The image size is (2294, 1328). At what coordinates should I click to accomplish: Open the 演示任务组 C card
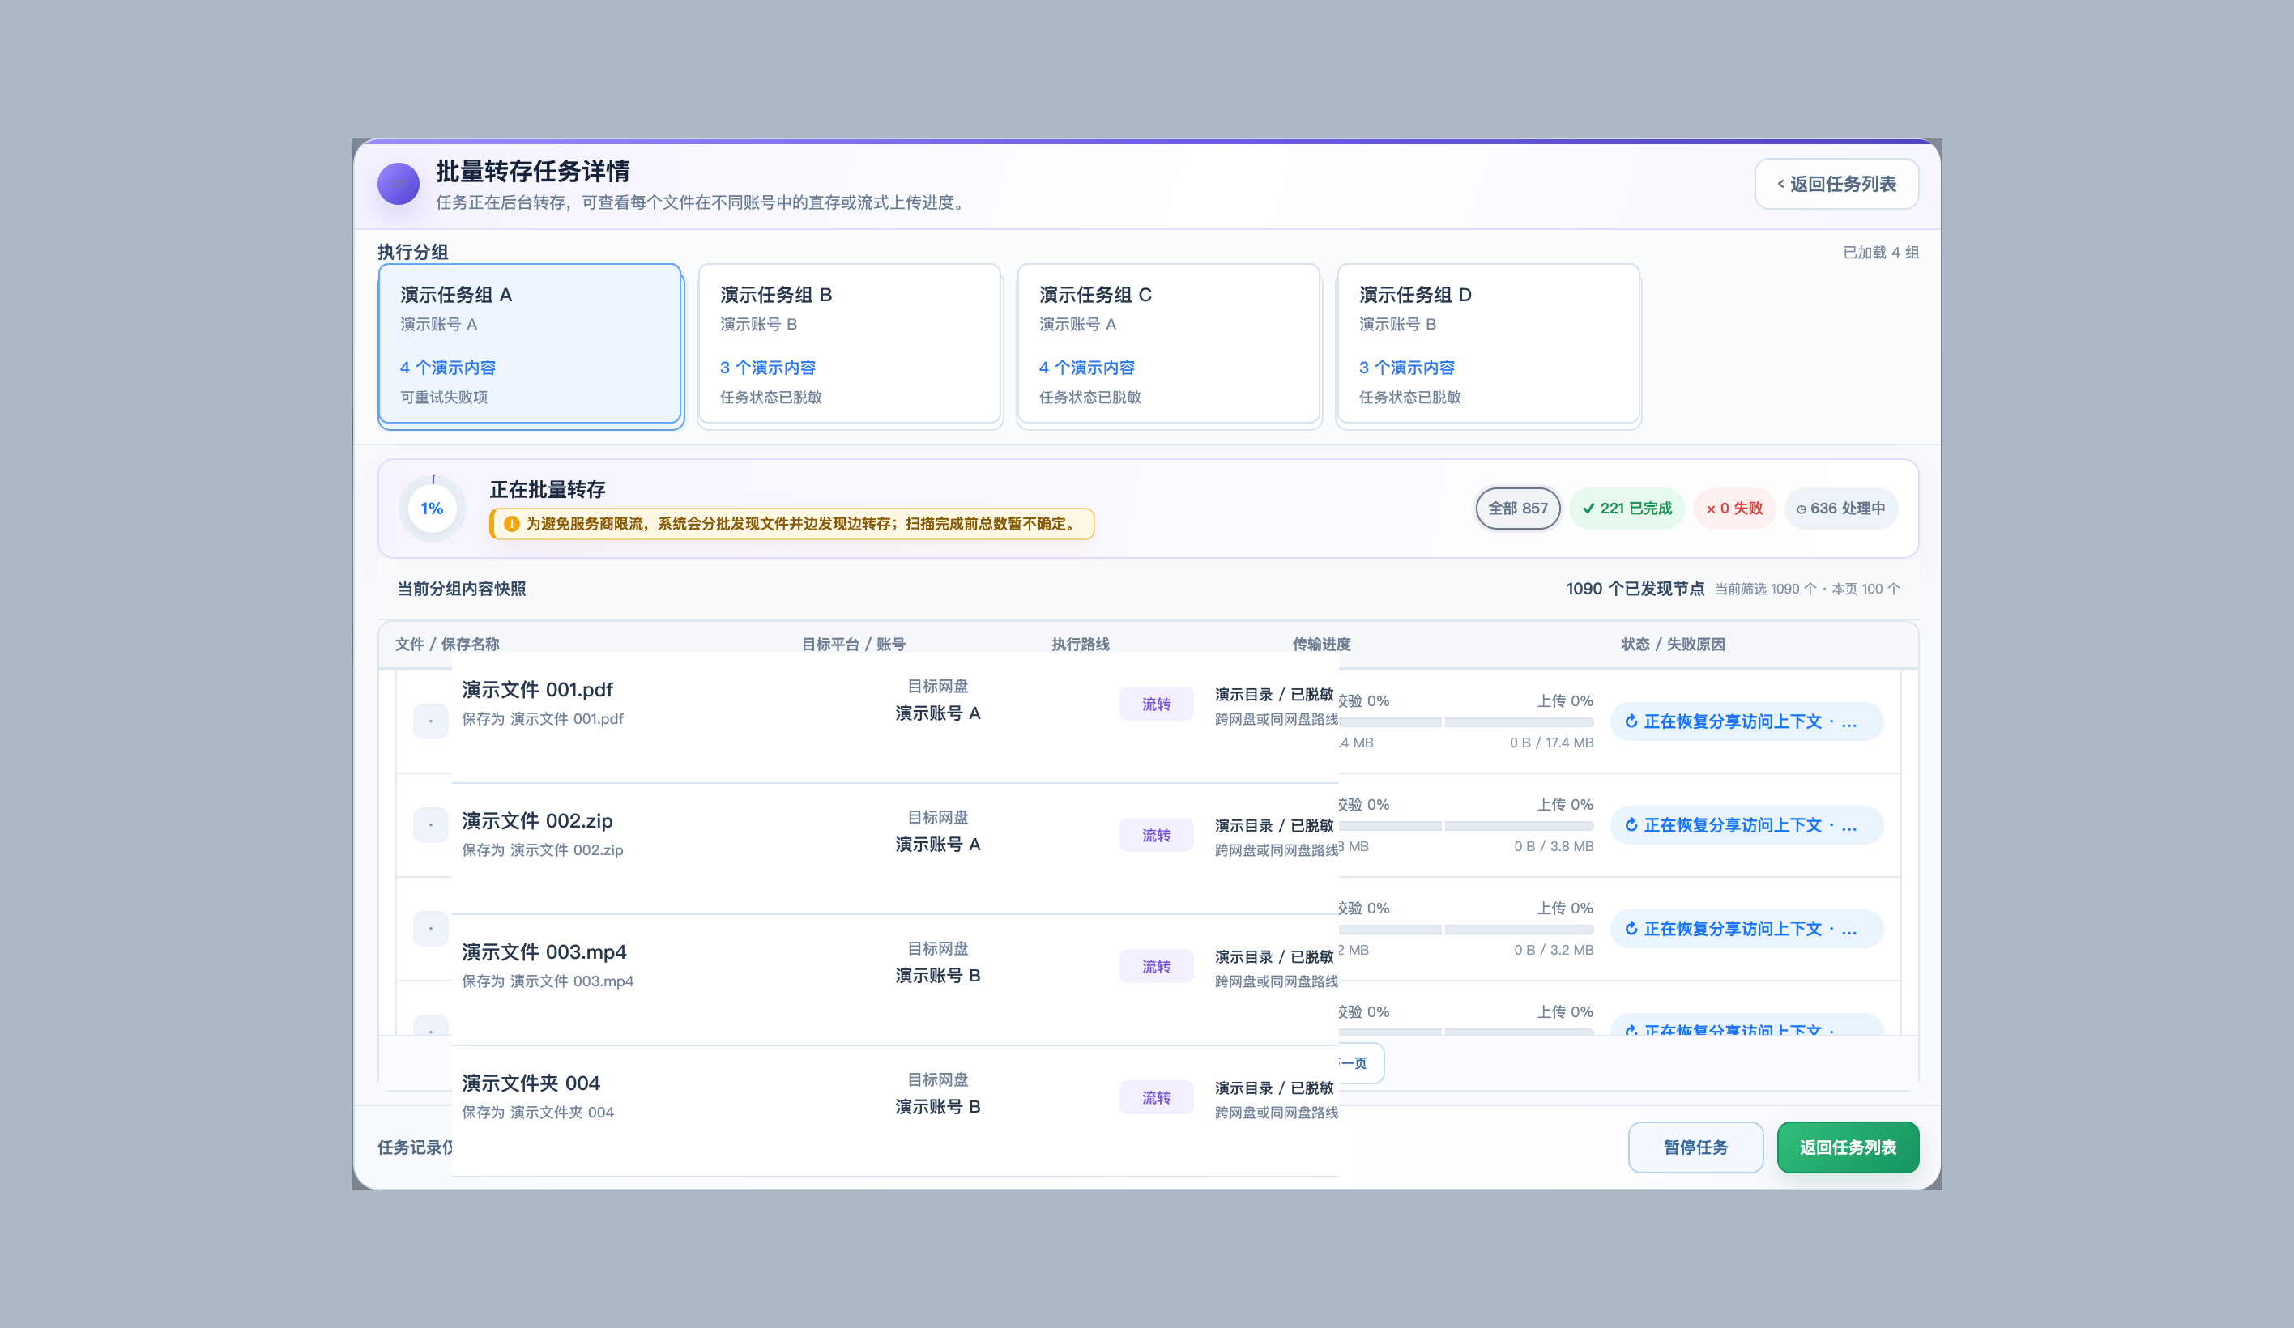click(1169, 344)
